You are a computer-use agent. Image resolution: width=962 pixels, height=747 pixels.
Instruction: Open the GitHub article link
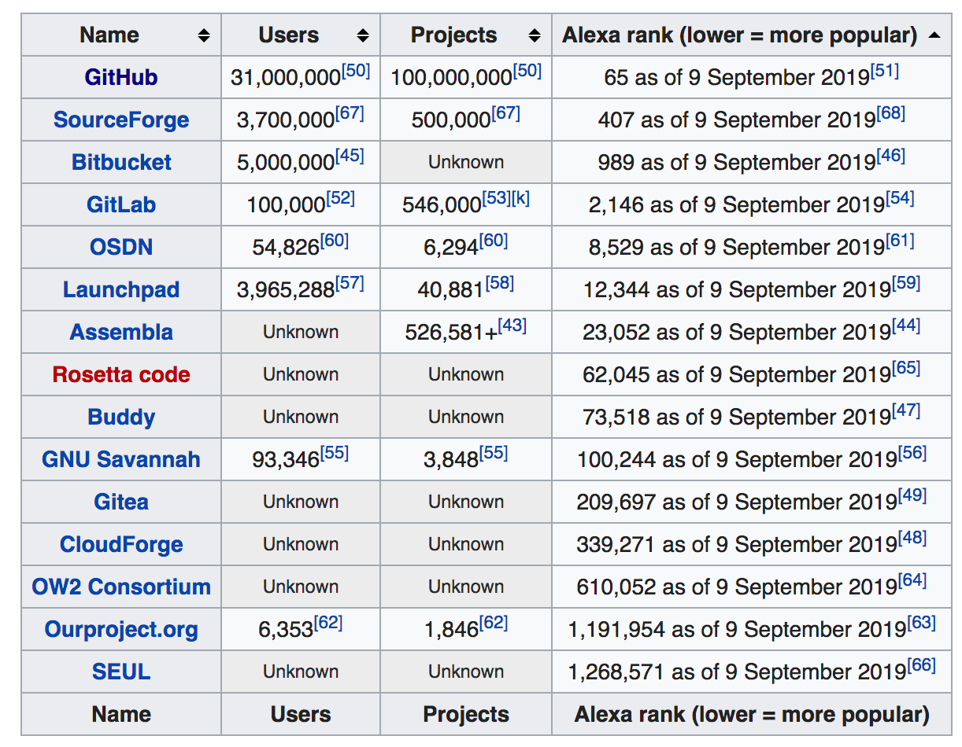[121, 77]
